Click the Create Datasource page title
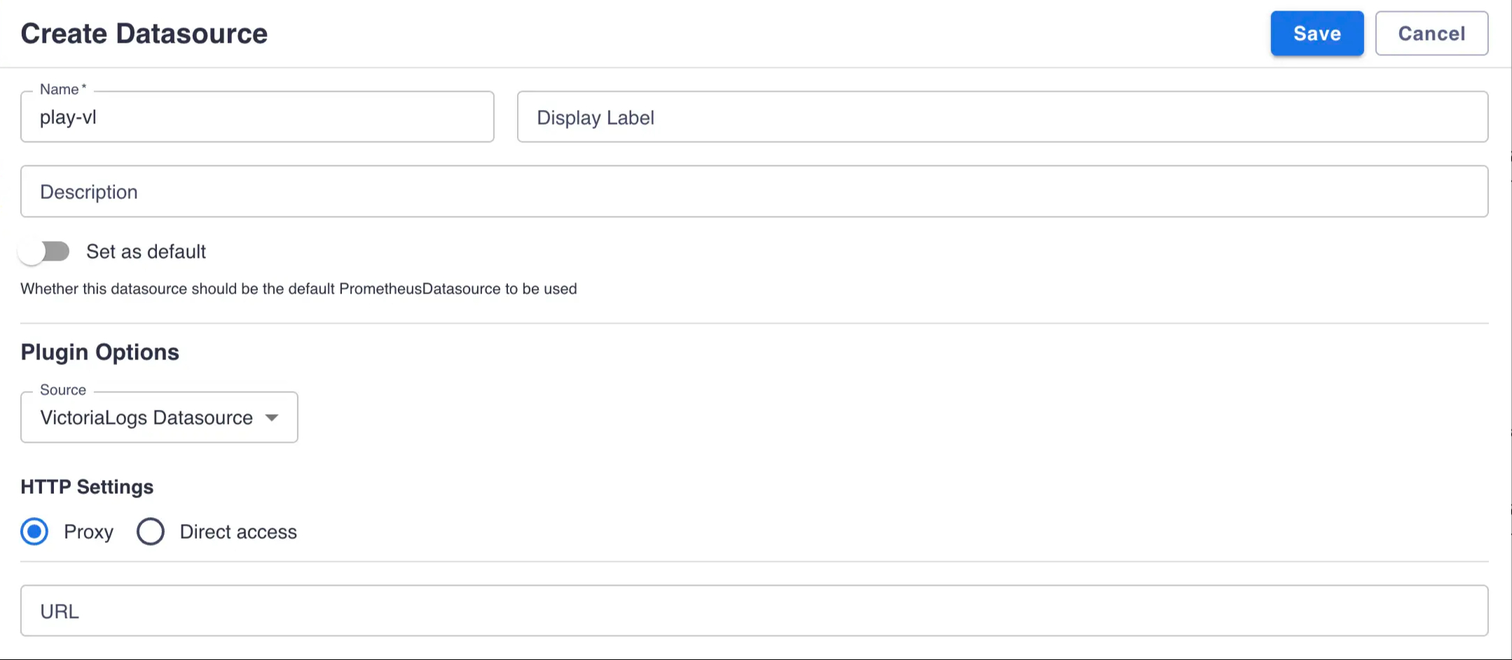Image resolution: width=1512 pixels, height=660 pixels. pyautogui.click(x=143, y=33)
